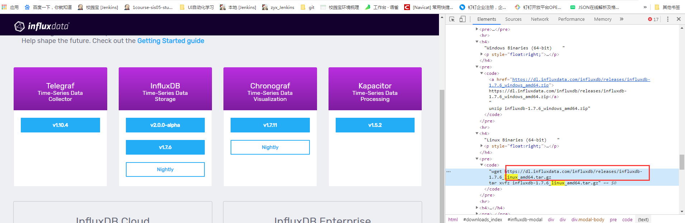Expand the collapsed pre element at top
This screenshot has width=685, height=223.
[477, 29]
